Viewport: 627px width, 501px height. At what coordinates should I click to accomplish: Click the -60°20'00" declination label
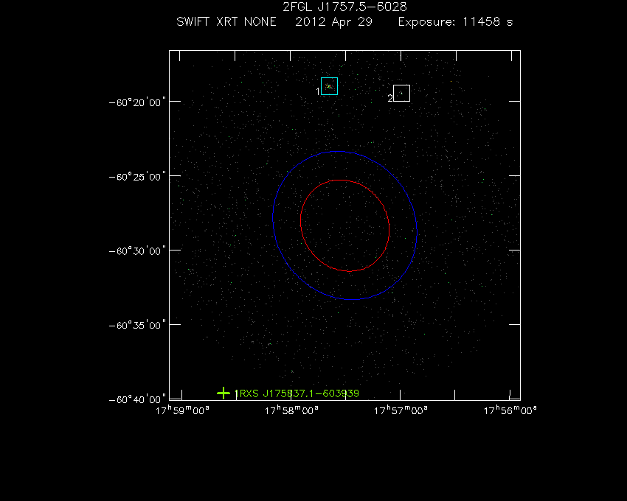(x=137, y=102)
